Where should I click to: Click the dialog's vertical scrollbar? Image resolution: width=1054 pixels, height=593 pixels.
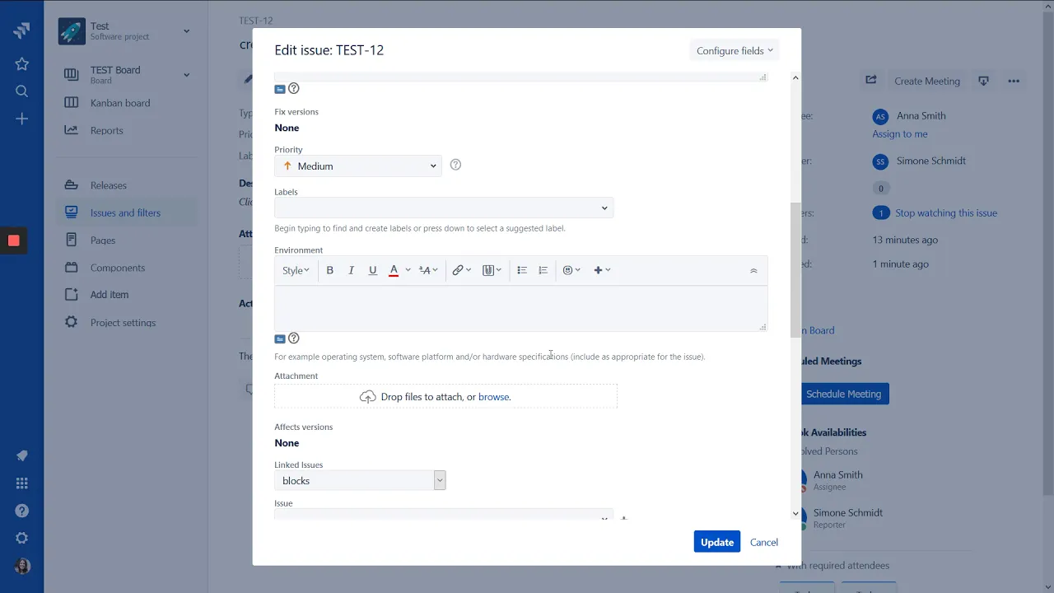795,269
